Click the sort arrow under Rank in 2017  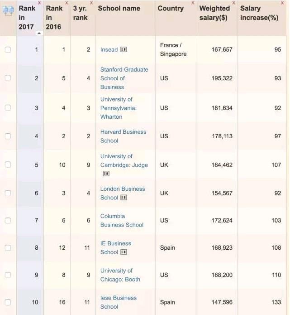(38, 33)
